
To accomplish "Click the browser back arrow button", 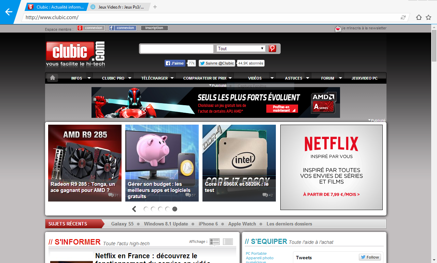I will pos(9,12).
